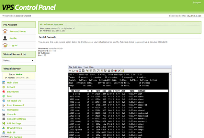Click the Logout icon in sidebar
Viewport: 204px width, 138px height.
tap(5, 45)
